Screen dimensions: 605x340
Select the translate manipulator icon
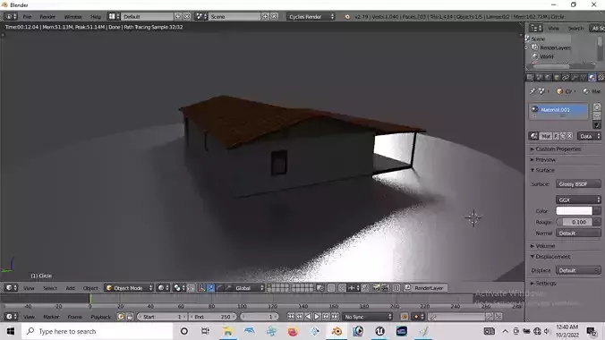pyautogui.click(x=210, y=288)
